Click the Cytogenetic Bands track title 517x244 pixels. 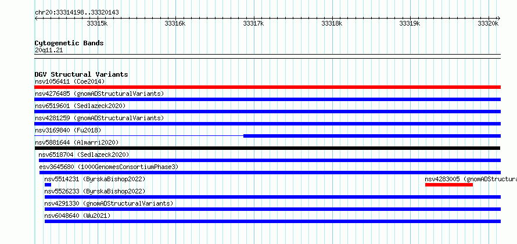coord(69,43)
